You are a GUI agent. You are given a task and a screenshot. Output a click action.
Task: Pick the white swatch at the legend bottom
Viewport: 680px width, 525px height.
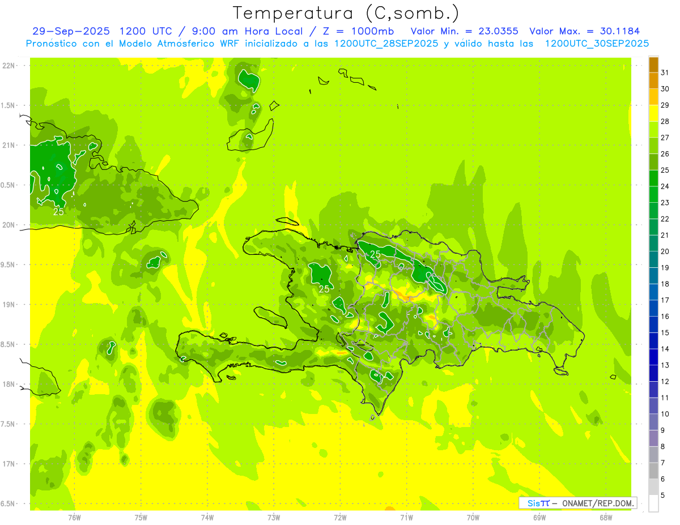pyautogui.click(x=653, y=503)
